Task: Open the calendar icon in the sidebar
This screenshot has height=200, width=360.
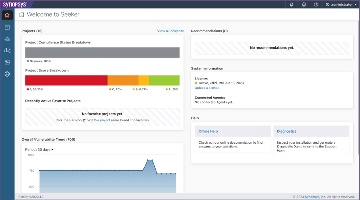Action: pos(7,27)
